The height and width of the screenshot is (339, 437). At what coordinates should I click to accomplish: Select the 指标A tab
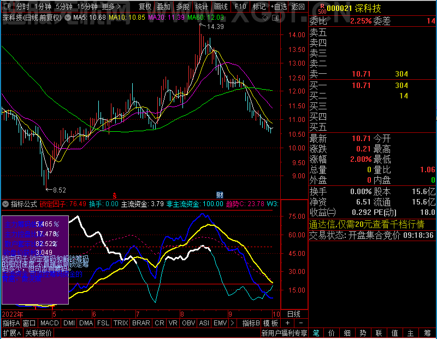coord(11,323)
